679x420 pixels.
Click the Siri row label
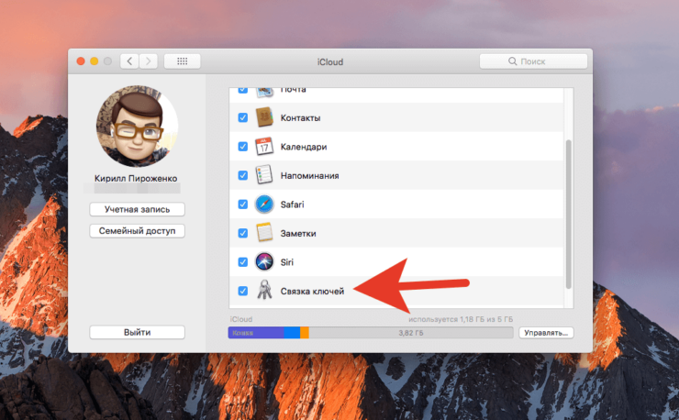[x=286, y=262]
